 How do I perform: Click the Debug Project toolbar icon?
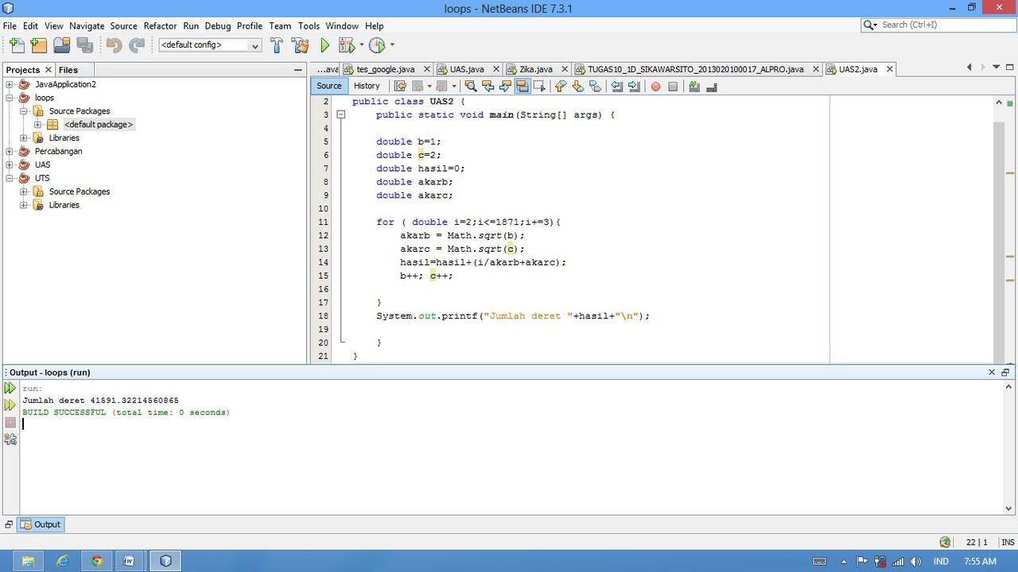(x=347, y=46)
